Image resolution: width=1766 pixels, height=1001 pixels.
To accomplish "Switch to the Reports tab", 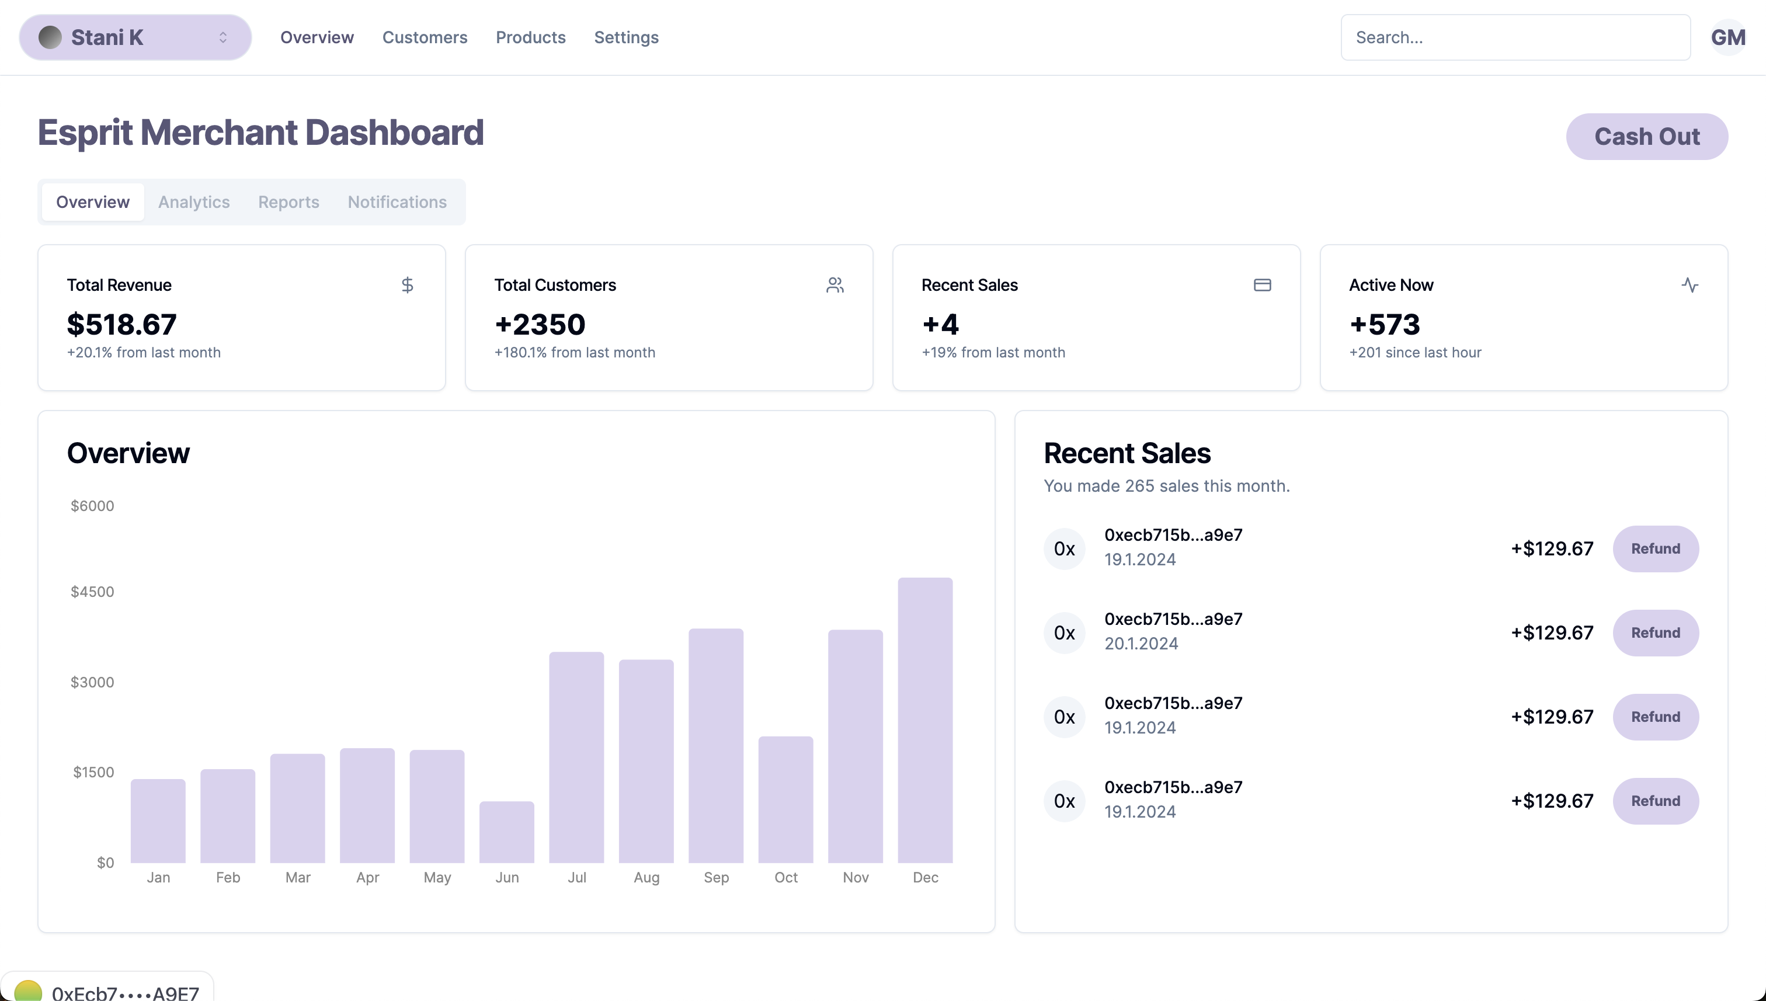I will tap(288, 202).
